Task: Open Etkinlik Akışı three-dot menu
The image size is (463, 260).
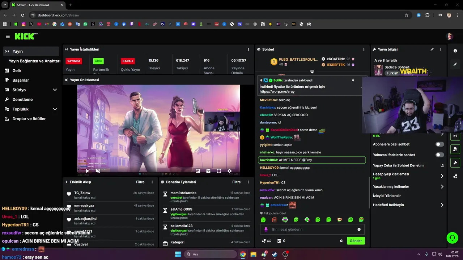Action: coord(152,182)
